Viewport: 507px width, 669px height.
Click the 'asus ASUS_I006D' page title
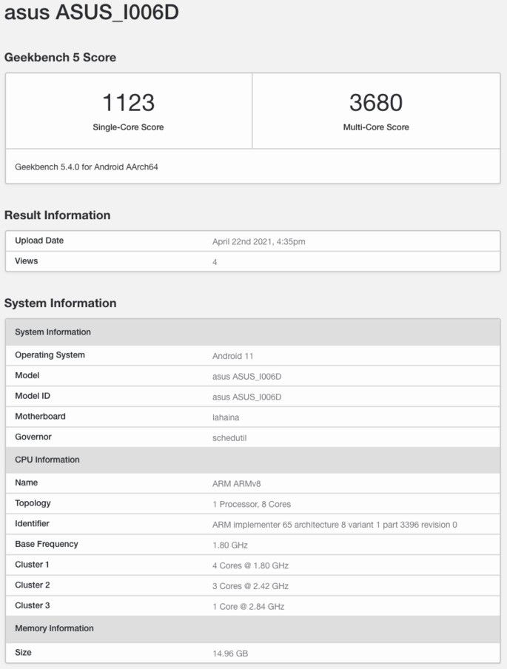click(x=91, y=12)
